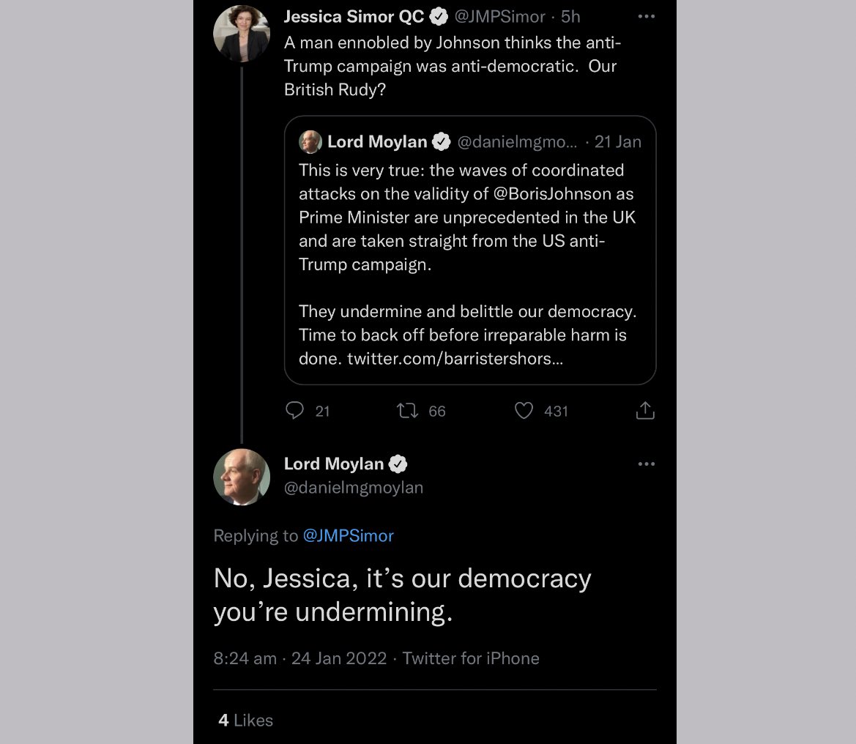This screenshot has height=744, width=856.
Task: Open more options on Jessica Simor's tweet
Action: click(x=647, y=16)
